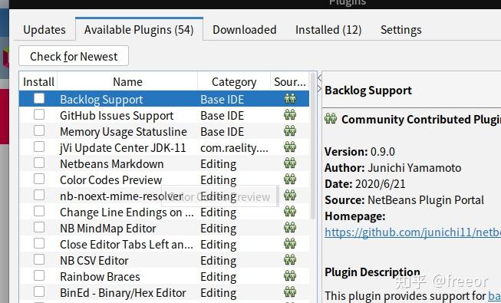Collapse the plugin list with the left splitter arrow
The width and height of the screenshot is (501, 303).
319,77
